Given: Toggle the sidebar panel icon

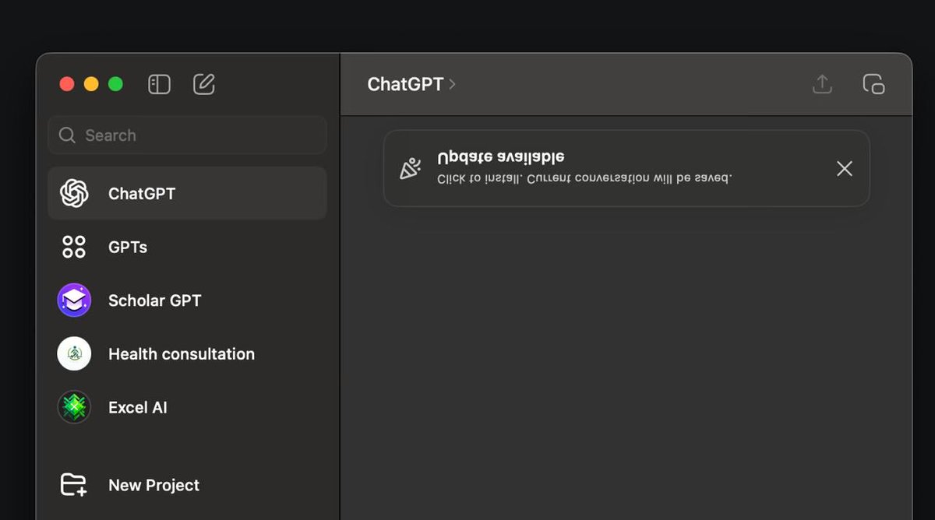Looking at the screenshot, I should [159, 84].
